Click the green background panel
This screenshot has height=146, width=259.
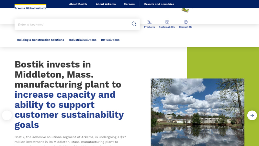[223, 62]
